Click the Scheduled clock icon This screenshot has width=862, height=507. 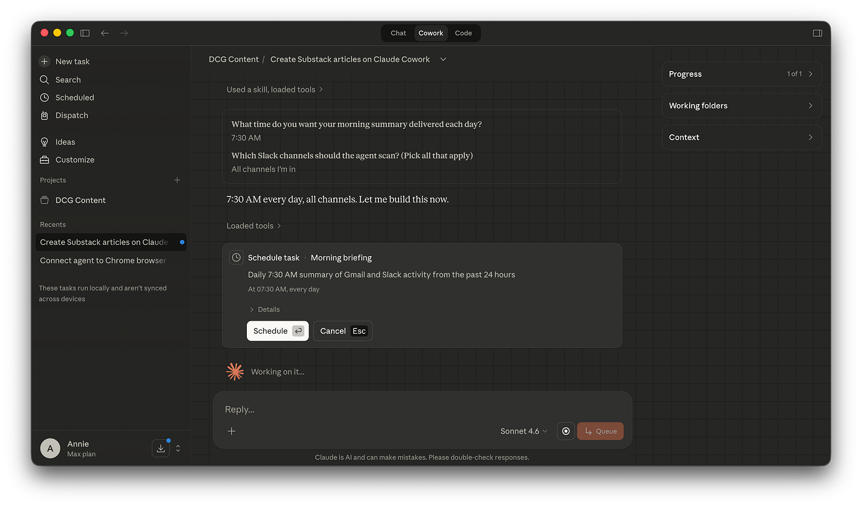point(44,98)
